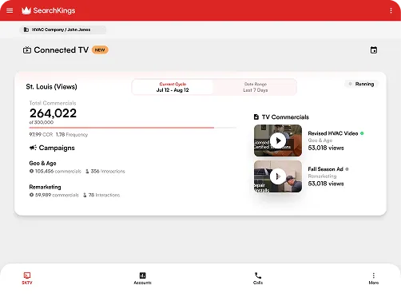Switch to the Accounts bottom tab
401x297 pixels.
(x=142, y=279)
